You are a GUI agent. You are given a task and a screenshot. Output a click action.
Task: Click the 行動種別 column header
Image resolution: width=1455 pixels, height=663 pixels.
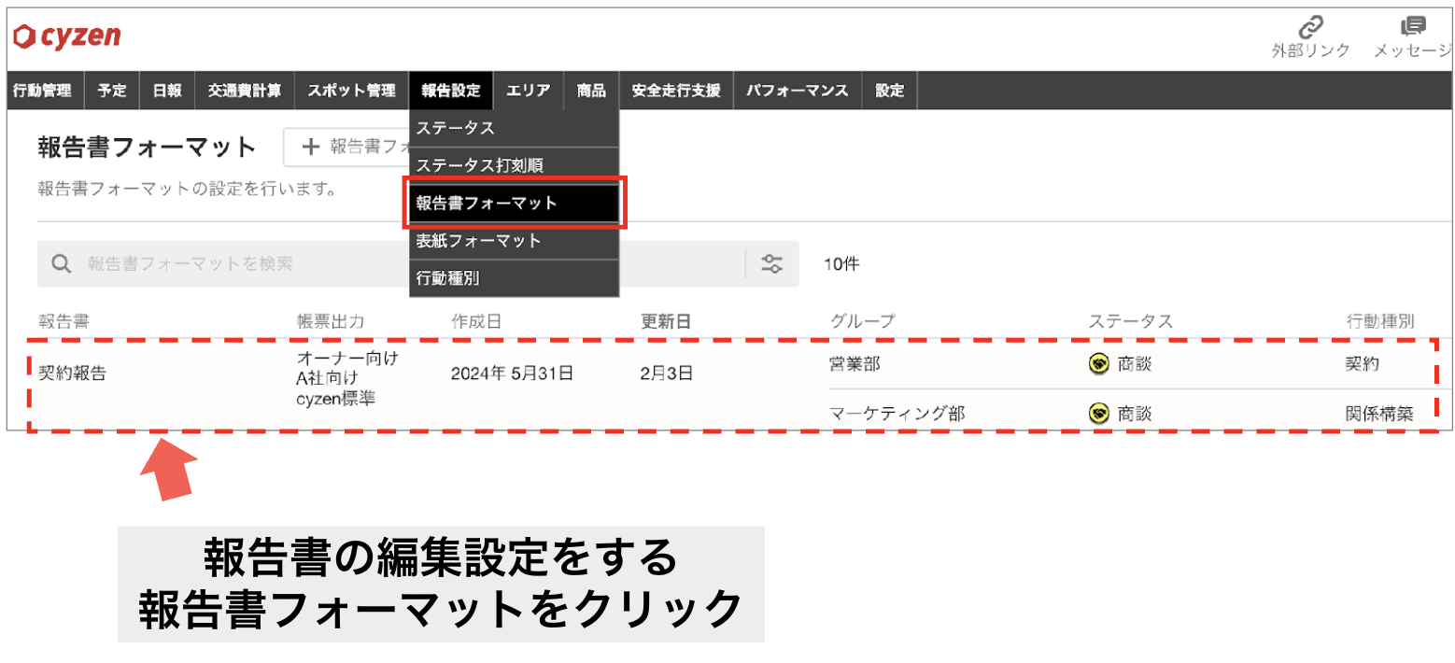(1379, 322)
